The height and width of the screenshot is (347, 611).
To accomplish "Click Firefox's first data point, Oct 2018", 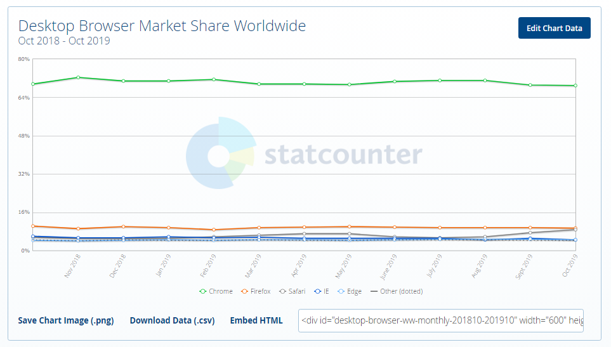I will (33, 226).
